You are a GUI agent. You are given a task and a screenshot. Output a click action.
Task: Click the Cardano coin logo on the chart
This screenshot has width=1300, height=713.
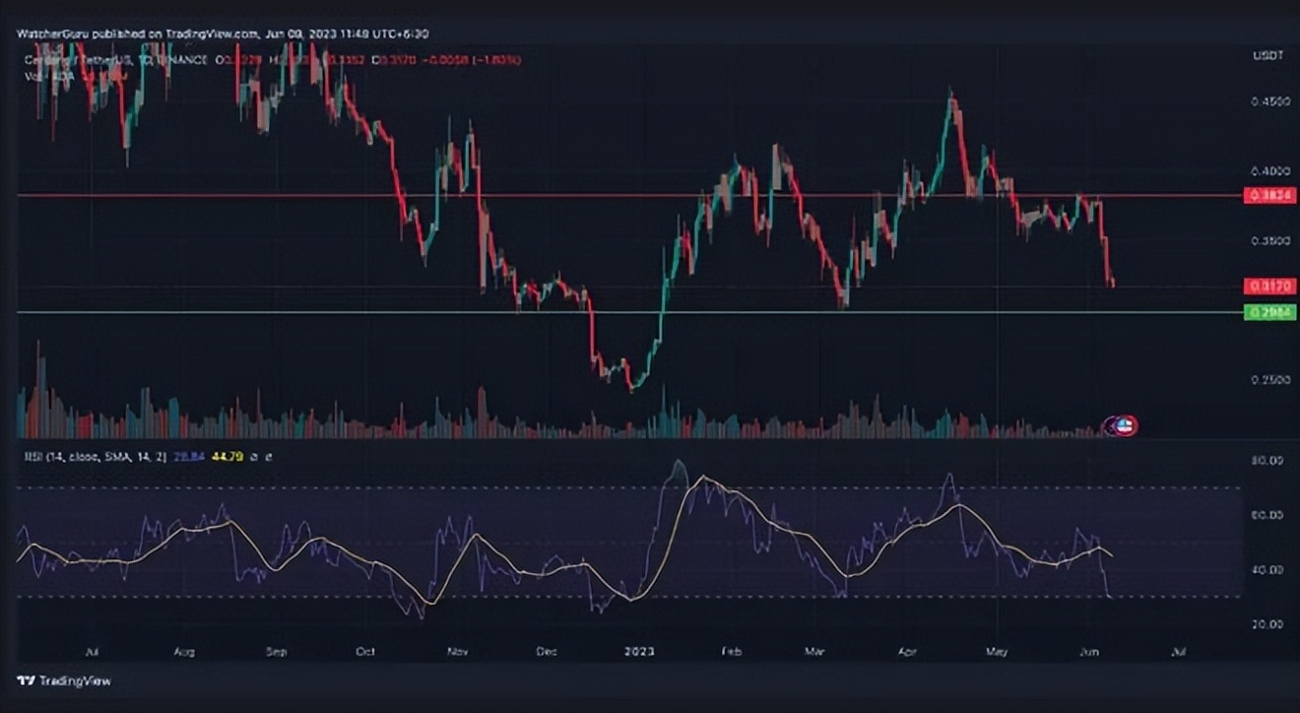(x=1120, y=425)
